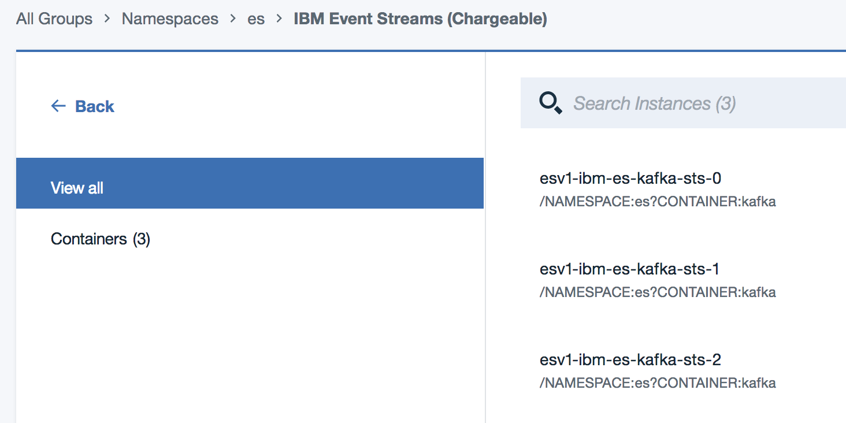Click namespace path under kafka-sts-1
This screenshot has width=846, height=423.
point(658,292)
